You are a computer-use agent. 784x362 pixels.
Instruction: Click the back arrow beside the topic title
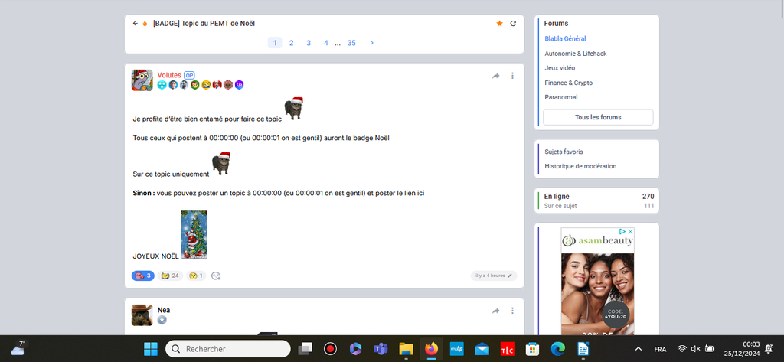[136, 24]
